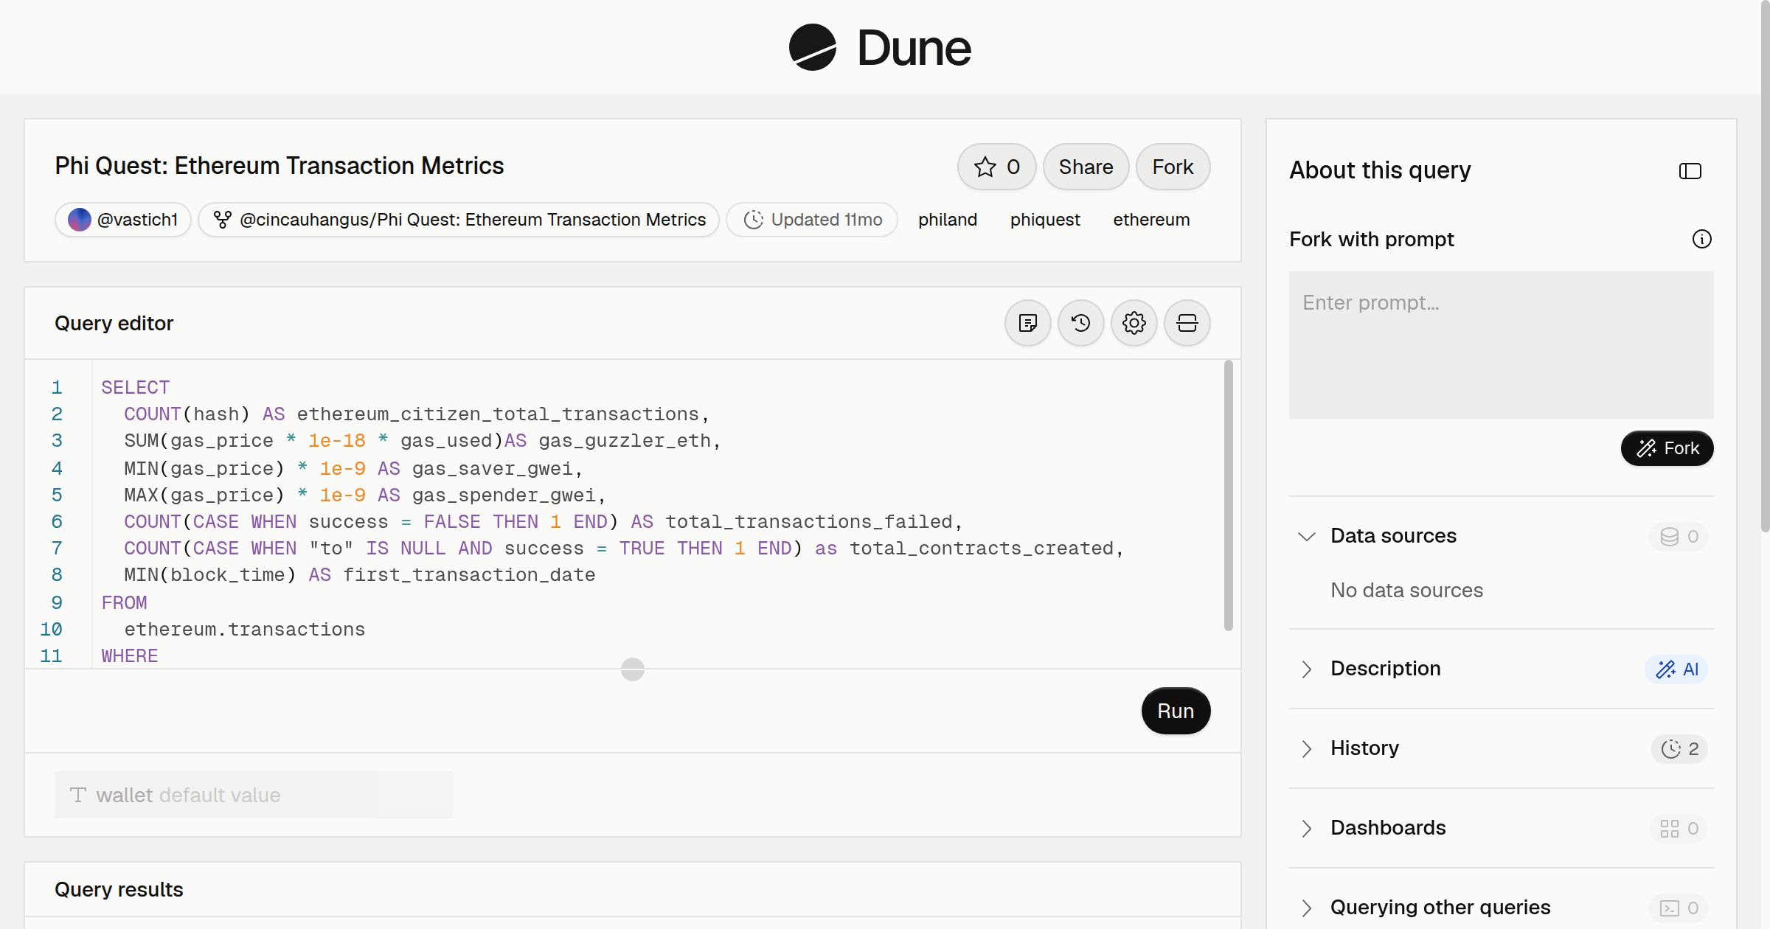The width and height of the screenshot is (1770, 929).
Task: Open forked source @cincauhangus query link
Action: coord(459,220)
